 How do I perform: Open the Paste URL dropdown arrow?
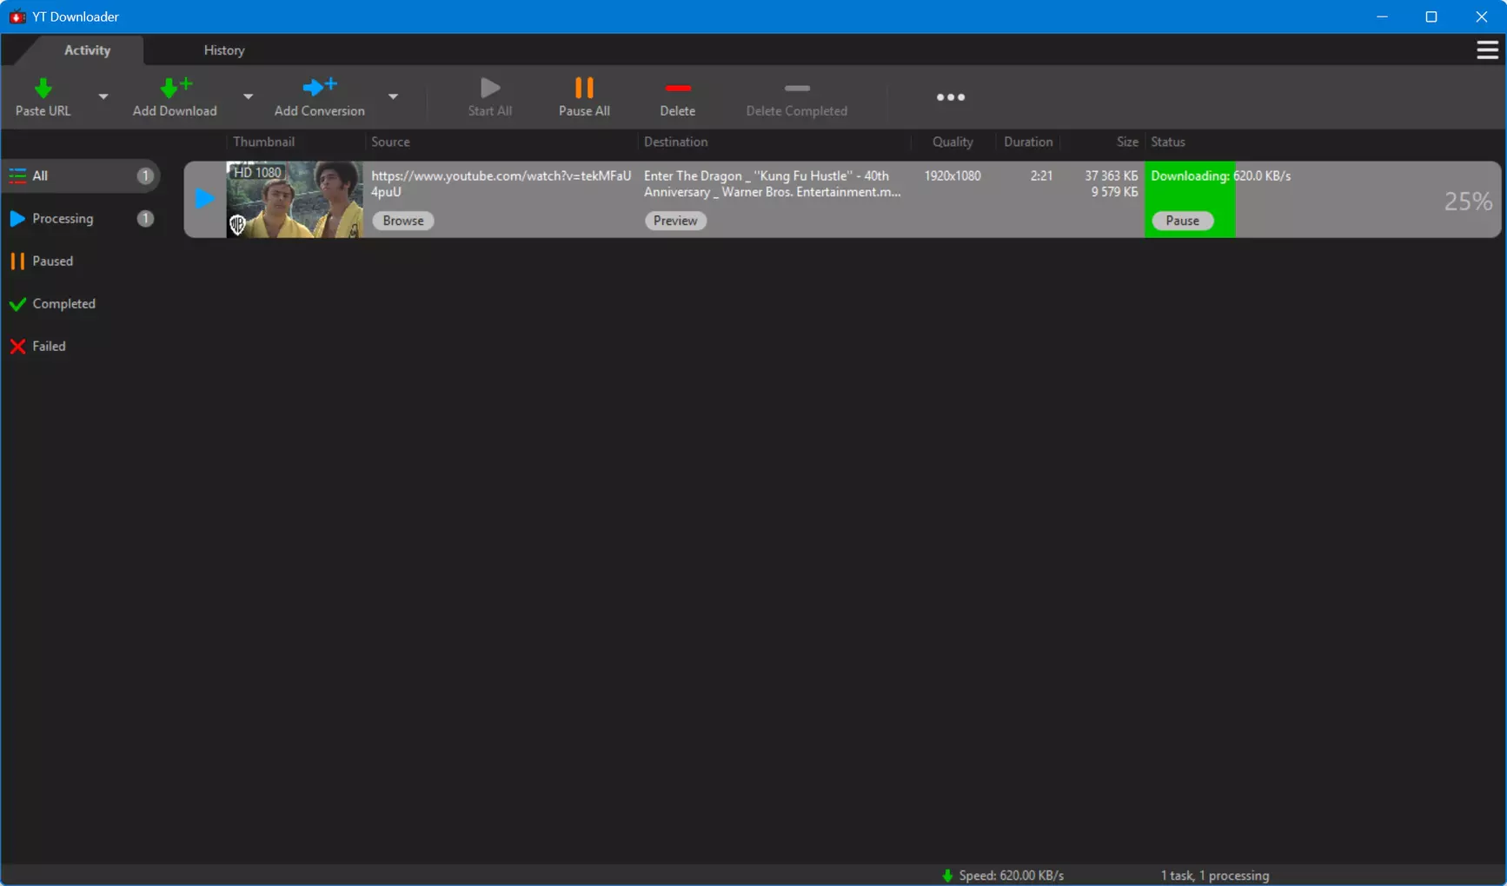[x=103, y=96]
